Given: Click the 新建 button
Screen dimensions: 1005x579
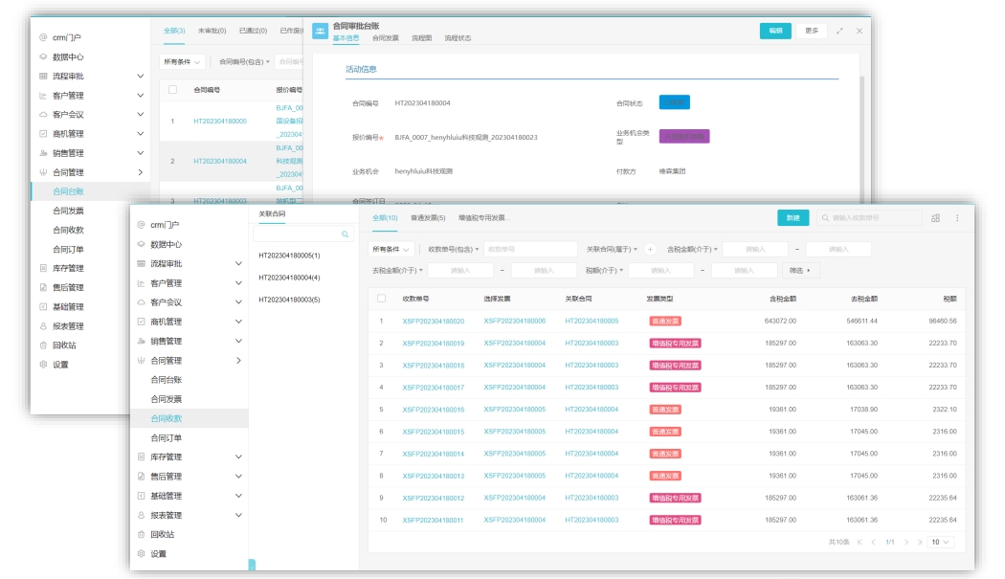Looking at the screenshot, I should click(x=793, y=218).
